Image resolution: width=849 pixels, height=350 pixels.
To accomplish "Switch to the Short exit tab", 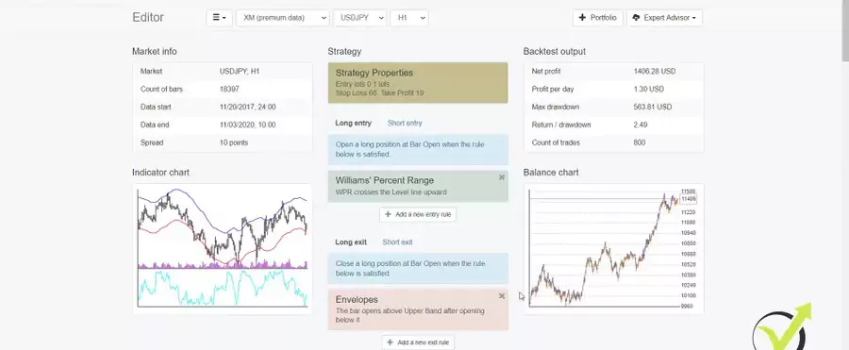I will pos(397,242).
